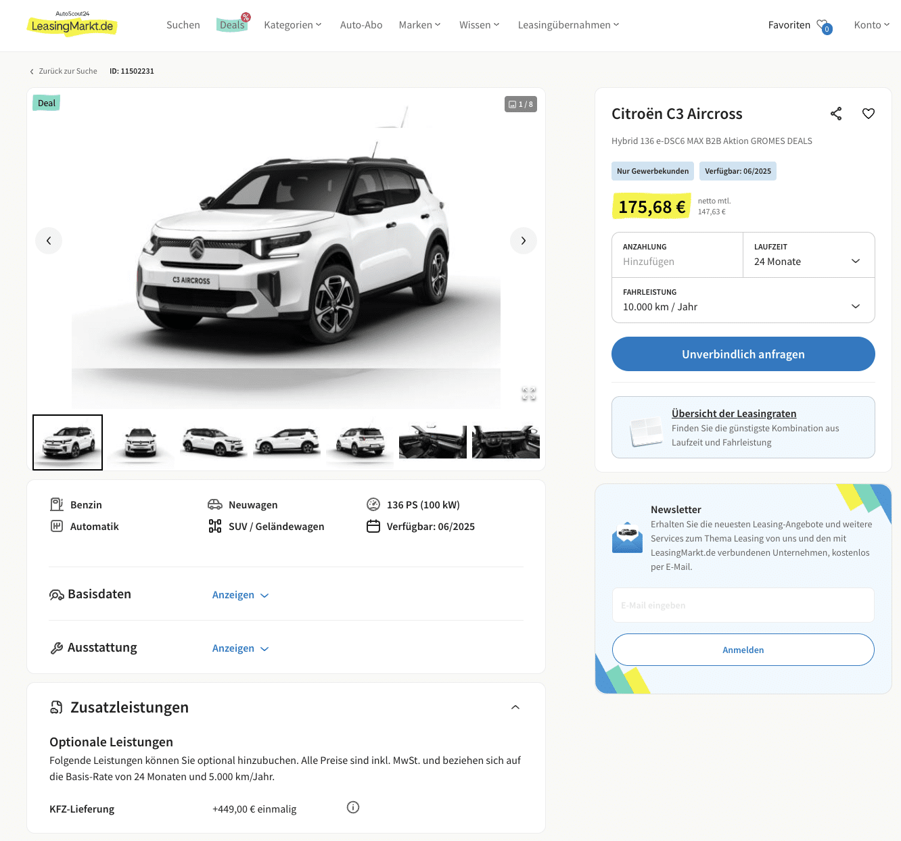This screenshot has width=901, height=841.
Task: Click the Basisdaten car search icon
Action: click(57, 595)
